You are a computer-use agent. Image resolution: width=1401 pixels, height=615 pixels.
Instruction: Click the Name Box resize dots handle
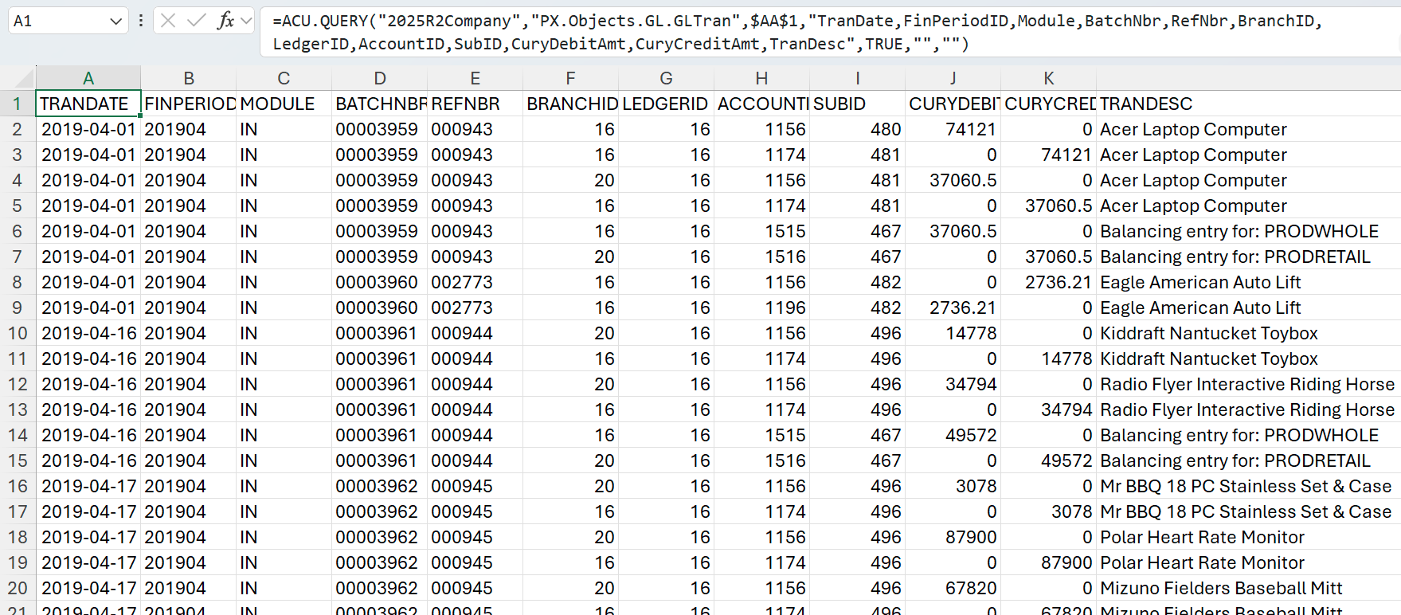point(141,21)
